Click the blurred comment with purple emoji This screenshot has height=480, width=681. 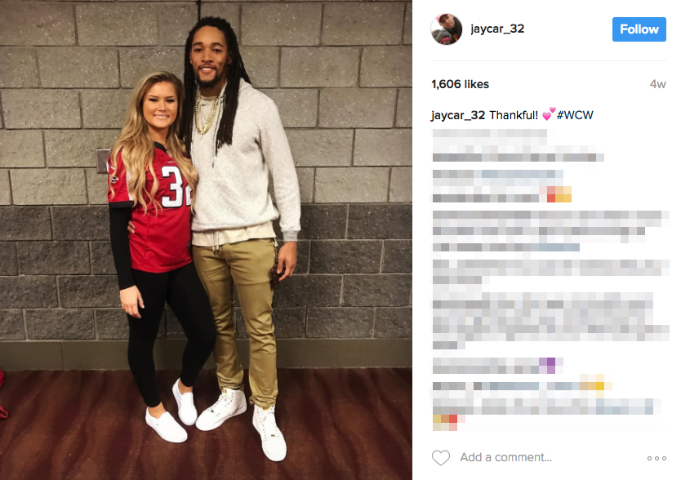coord(498,366)
